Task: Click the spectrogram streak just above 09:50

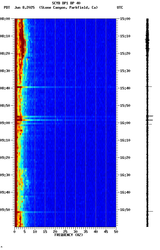Action: point(65,212)
